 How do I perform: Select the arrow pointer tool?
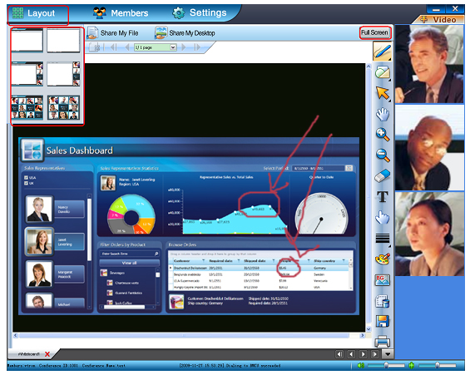click(x=383, y=93)
